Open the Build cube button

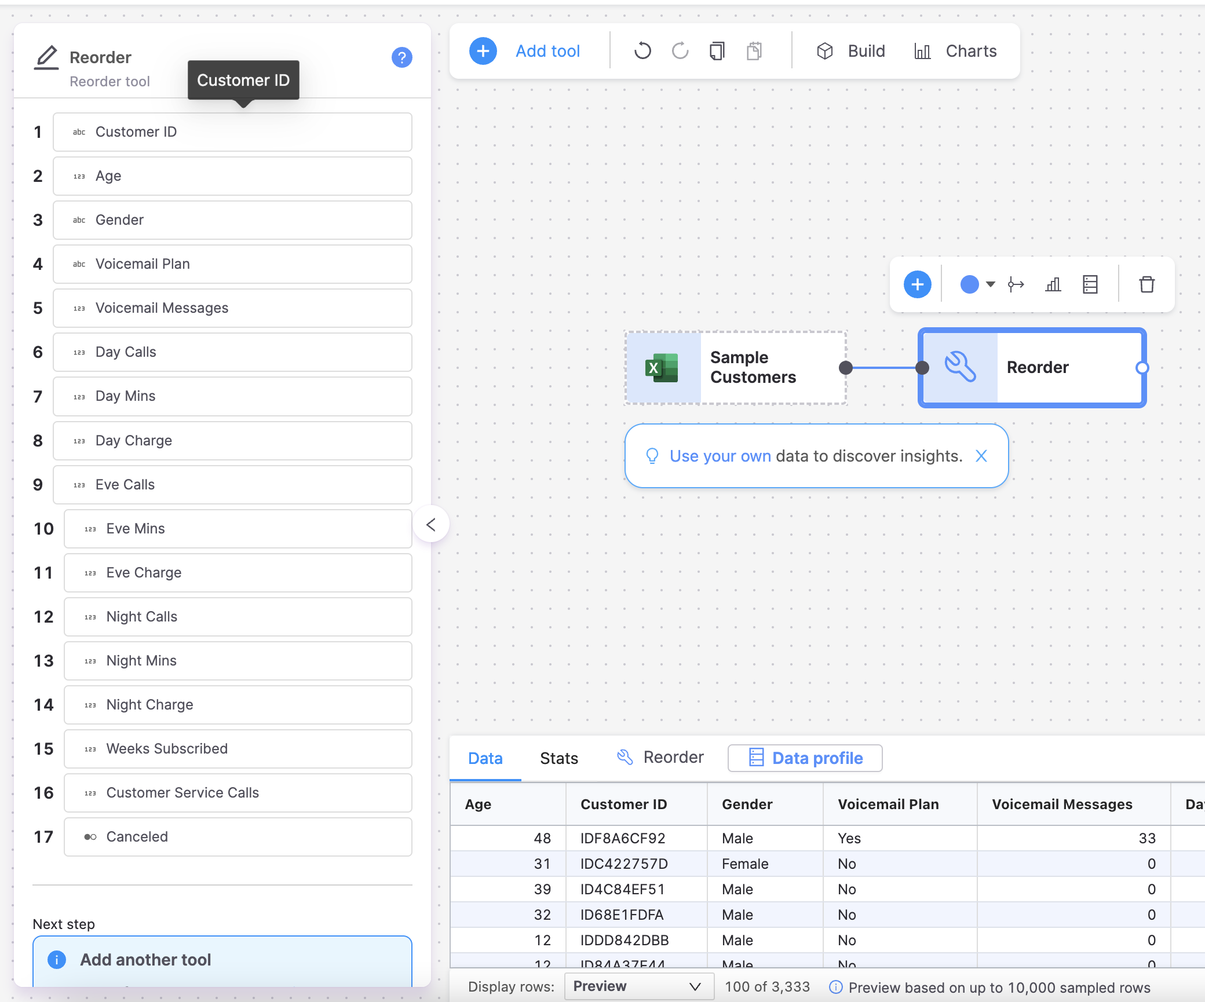coord(851,51)
